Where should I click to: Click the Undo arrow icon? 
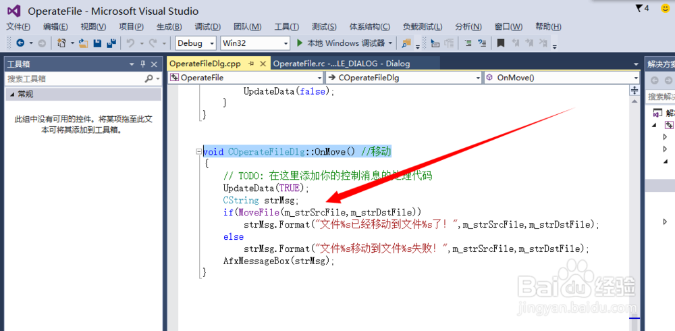click(130, 43)
